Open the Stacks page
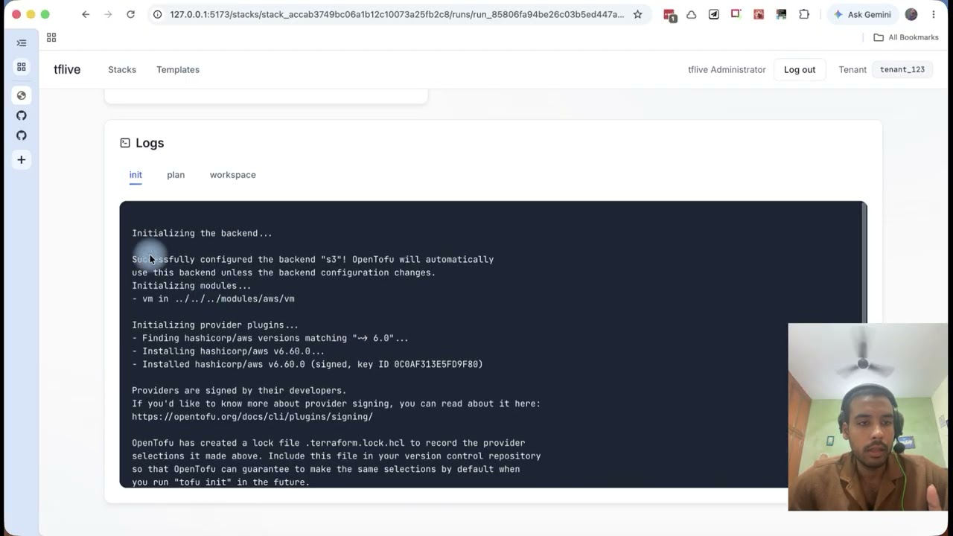This screenshot has height=536, width=953. point(122,69)
